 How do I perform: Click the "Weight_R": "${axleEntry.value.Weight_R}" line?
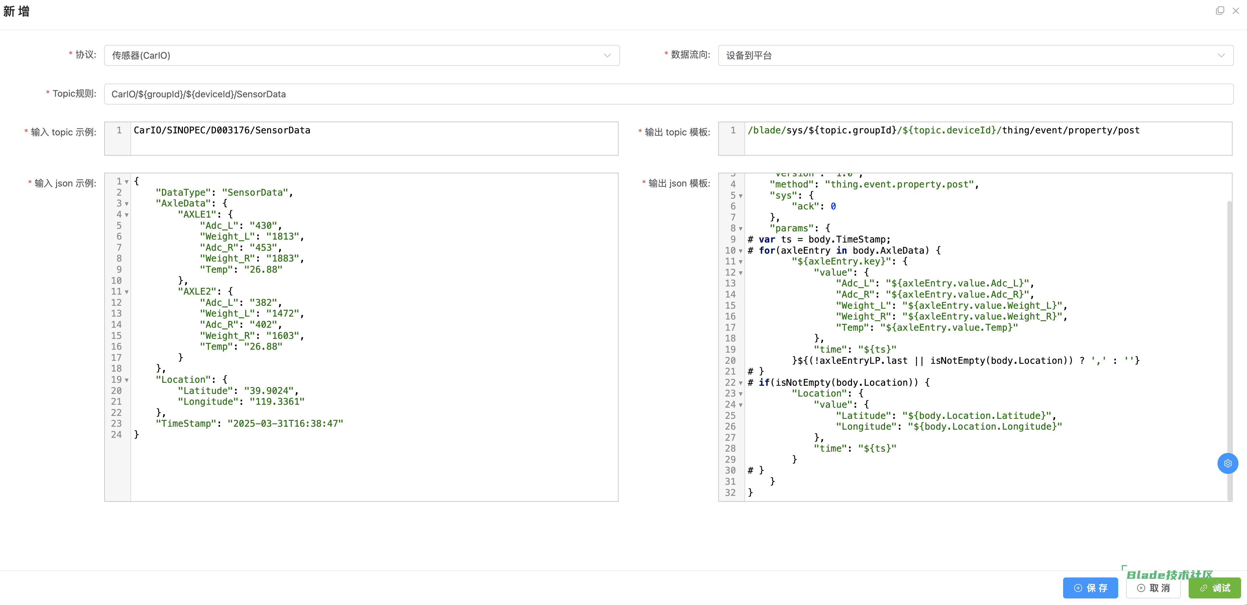pos(952,317)
